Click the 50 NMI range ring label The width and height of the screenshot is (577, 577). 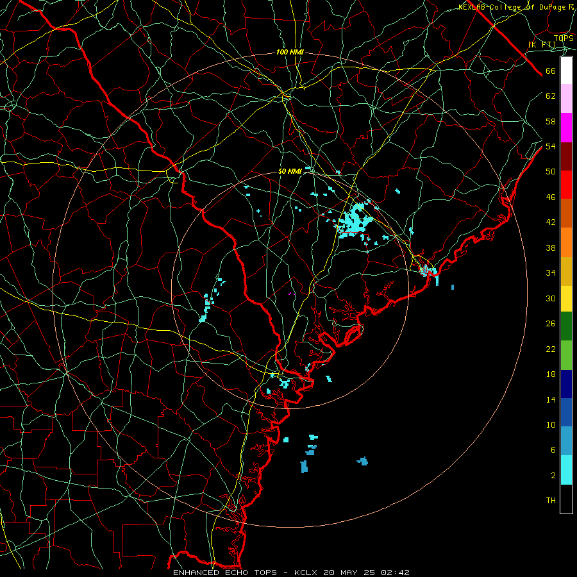click(290, 171)
